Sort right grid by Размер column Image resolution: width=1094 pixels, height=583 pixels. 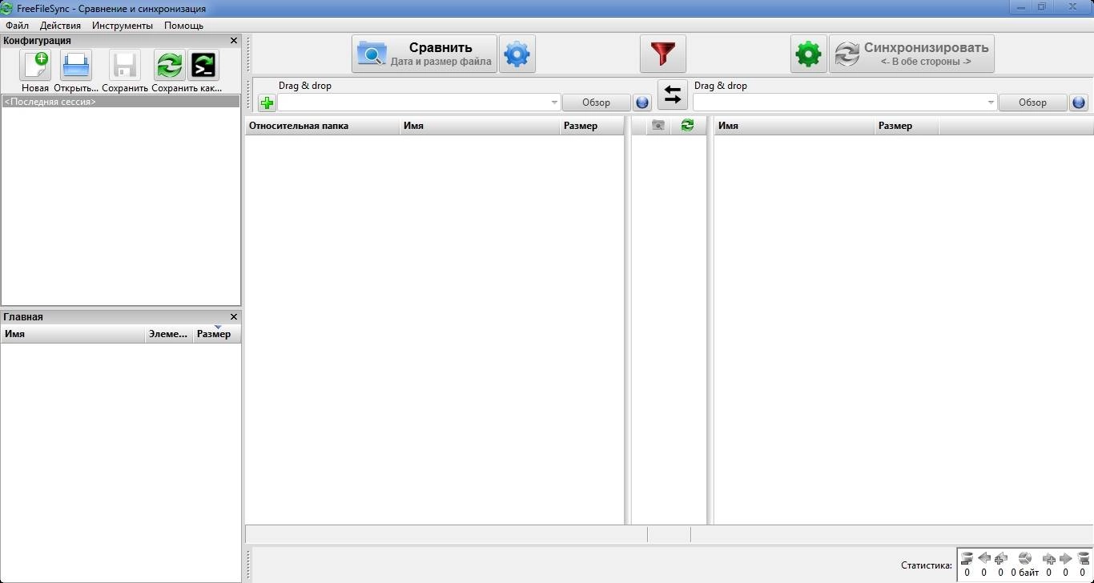[907, 126]
